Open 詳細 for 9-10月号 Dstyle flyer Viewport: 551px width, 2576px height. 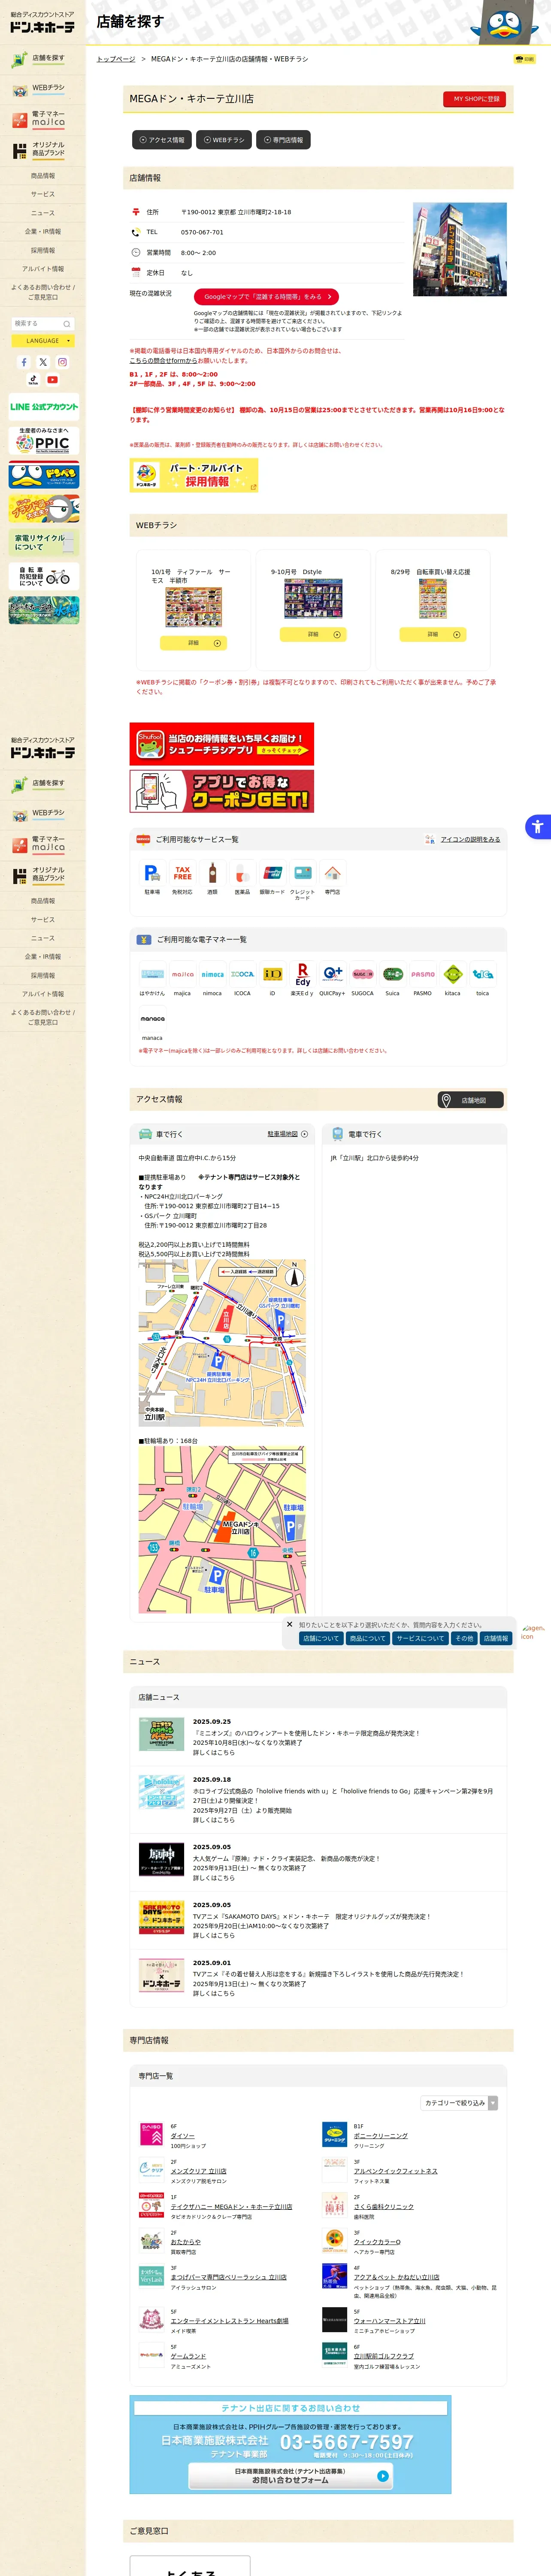tap(313, 634)
